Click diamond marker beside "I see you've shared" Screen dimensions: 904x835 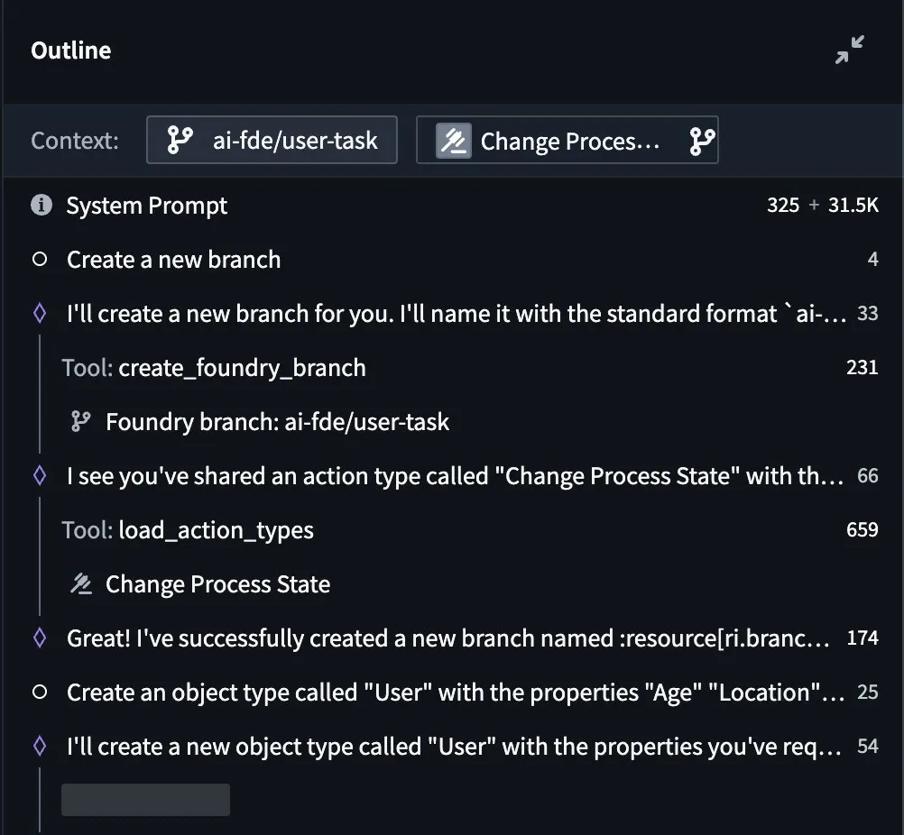pyautogui.click(x=40, y=475)
